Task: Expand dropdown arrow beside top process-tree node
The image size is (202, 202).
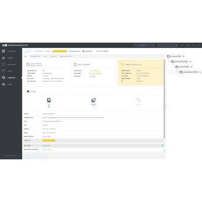Action: coord(184,57)
